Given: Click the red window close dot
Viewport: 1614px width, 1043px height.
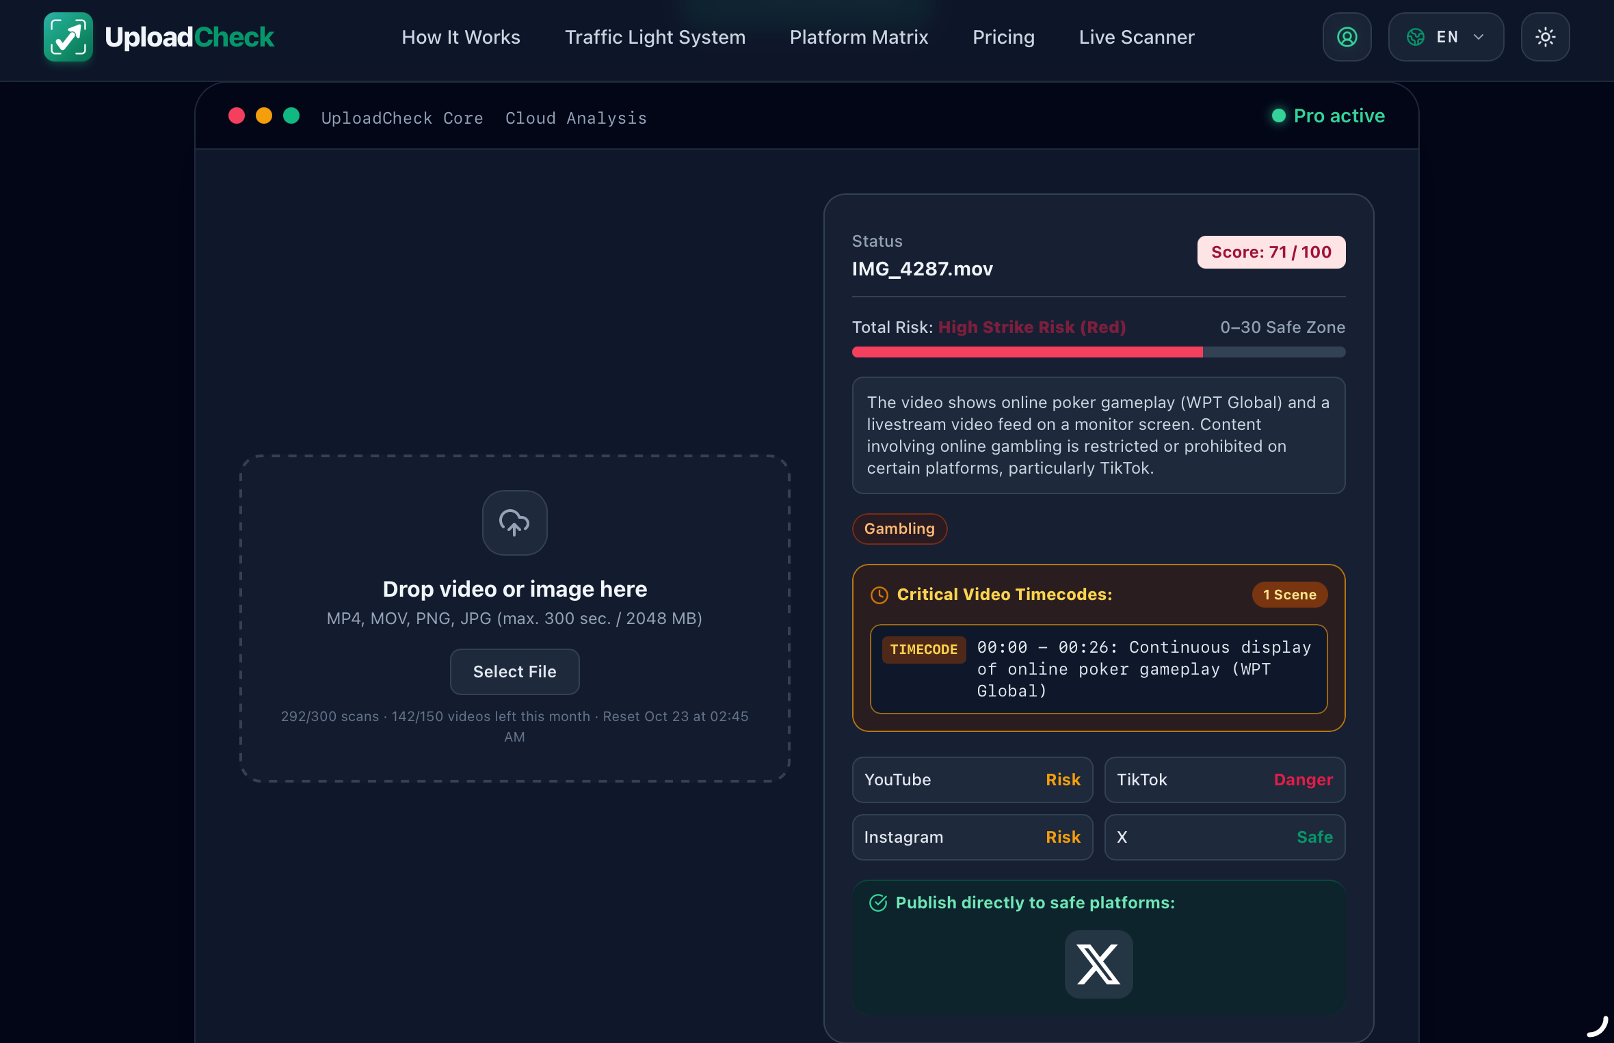Looking at the screenshot, I should [236, 116].
